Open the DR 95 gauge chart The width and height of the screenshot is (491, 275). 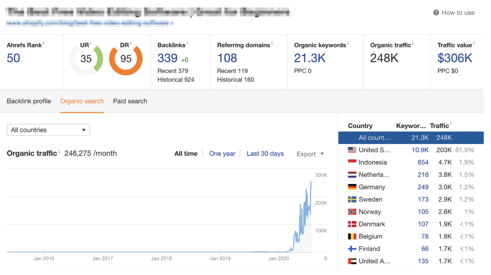pyautogui.click(x=126, y=59)
